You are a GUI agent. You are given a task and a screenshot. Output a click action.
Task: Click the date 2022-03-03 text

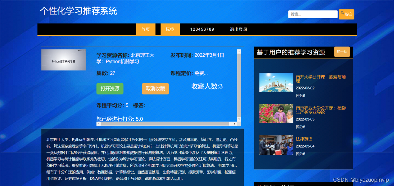click(305, 119)
